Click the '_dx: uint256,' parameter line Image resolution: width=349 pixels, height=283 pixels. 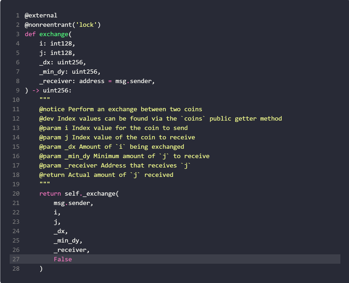tap(63, 62)
